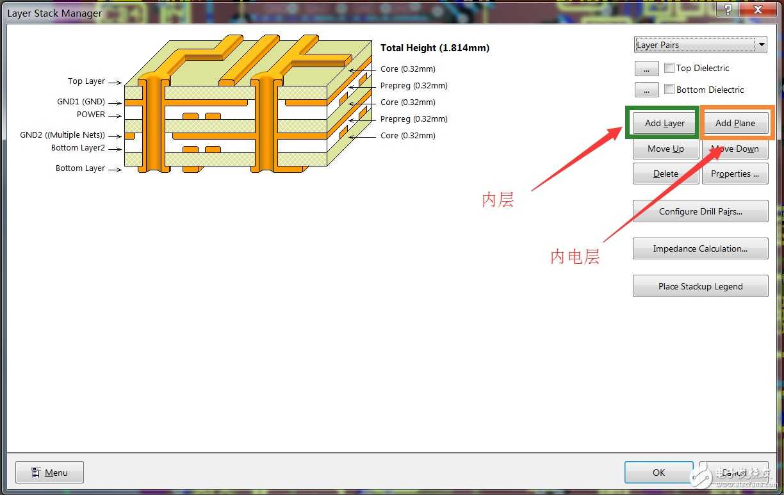The height and width of the screenshot is (495, 784).
Task: Click the bottom Core (0.32mm) label
Action: tap(408, 135)
